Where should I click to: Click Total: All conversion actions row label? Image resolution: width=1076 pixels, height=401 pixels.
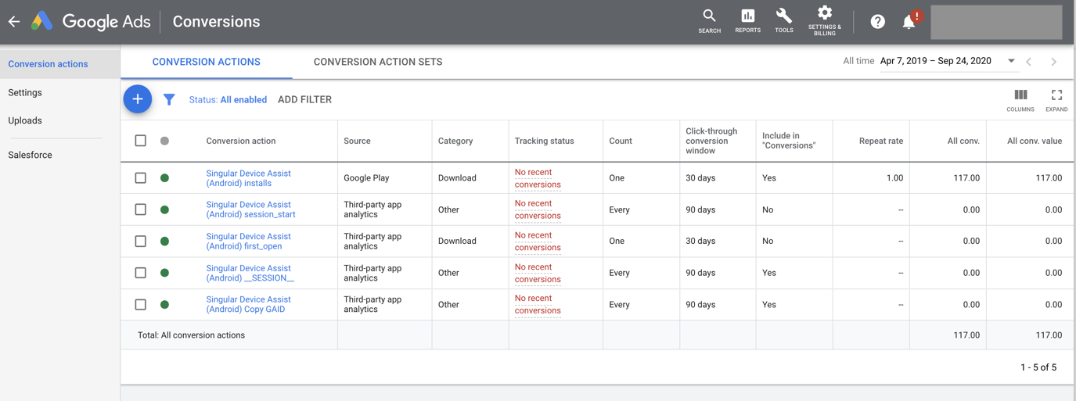191,335
